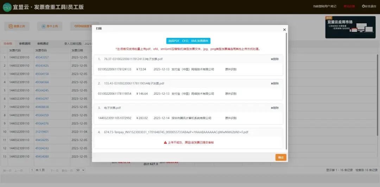This screenshot has height=187, width=380.
Task: Click 深圳市腾讯计算机系统有限公司 seller name
Action: tap(191, 118)
